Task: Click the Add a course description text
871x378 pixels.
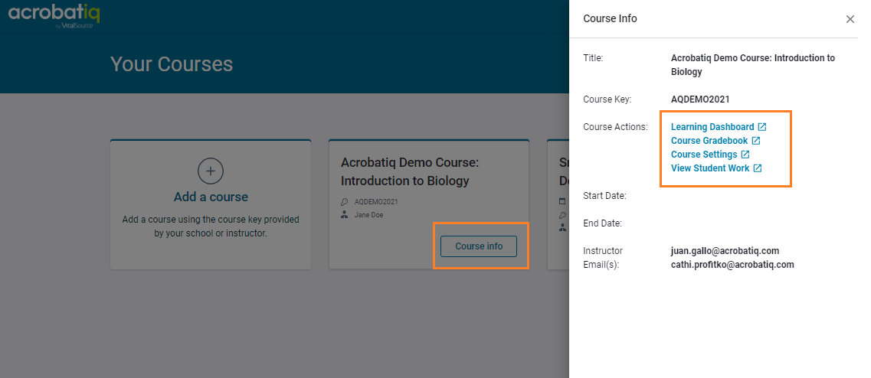Action: [x=211, y=226]
